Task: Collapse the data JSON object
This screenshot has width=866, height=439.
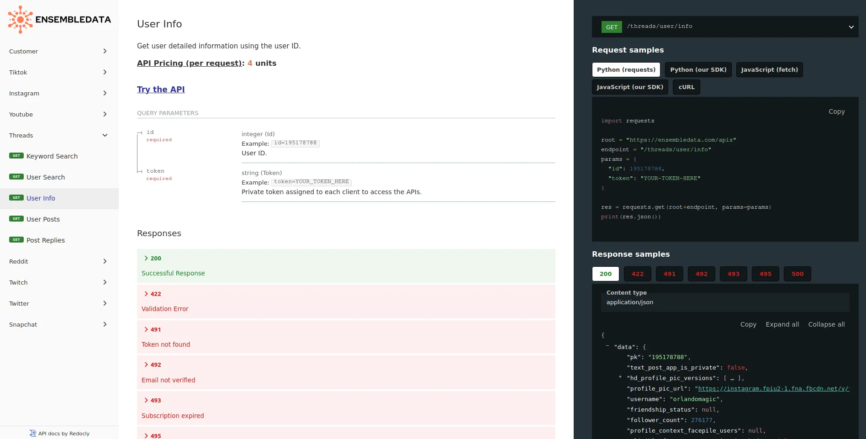Action: 607,346
